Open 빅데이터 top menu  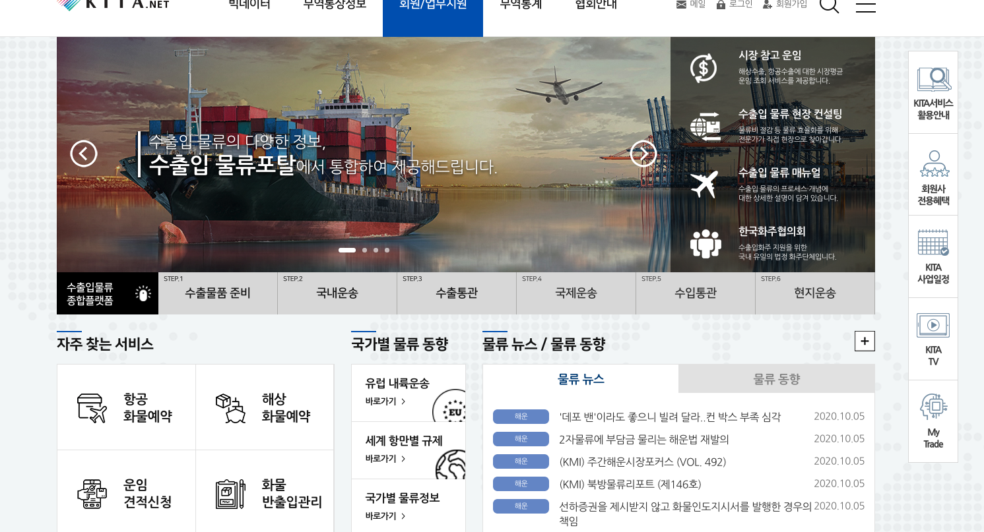249,5
